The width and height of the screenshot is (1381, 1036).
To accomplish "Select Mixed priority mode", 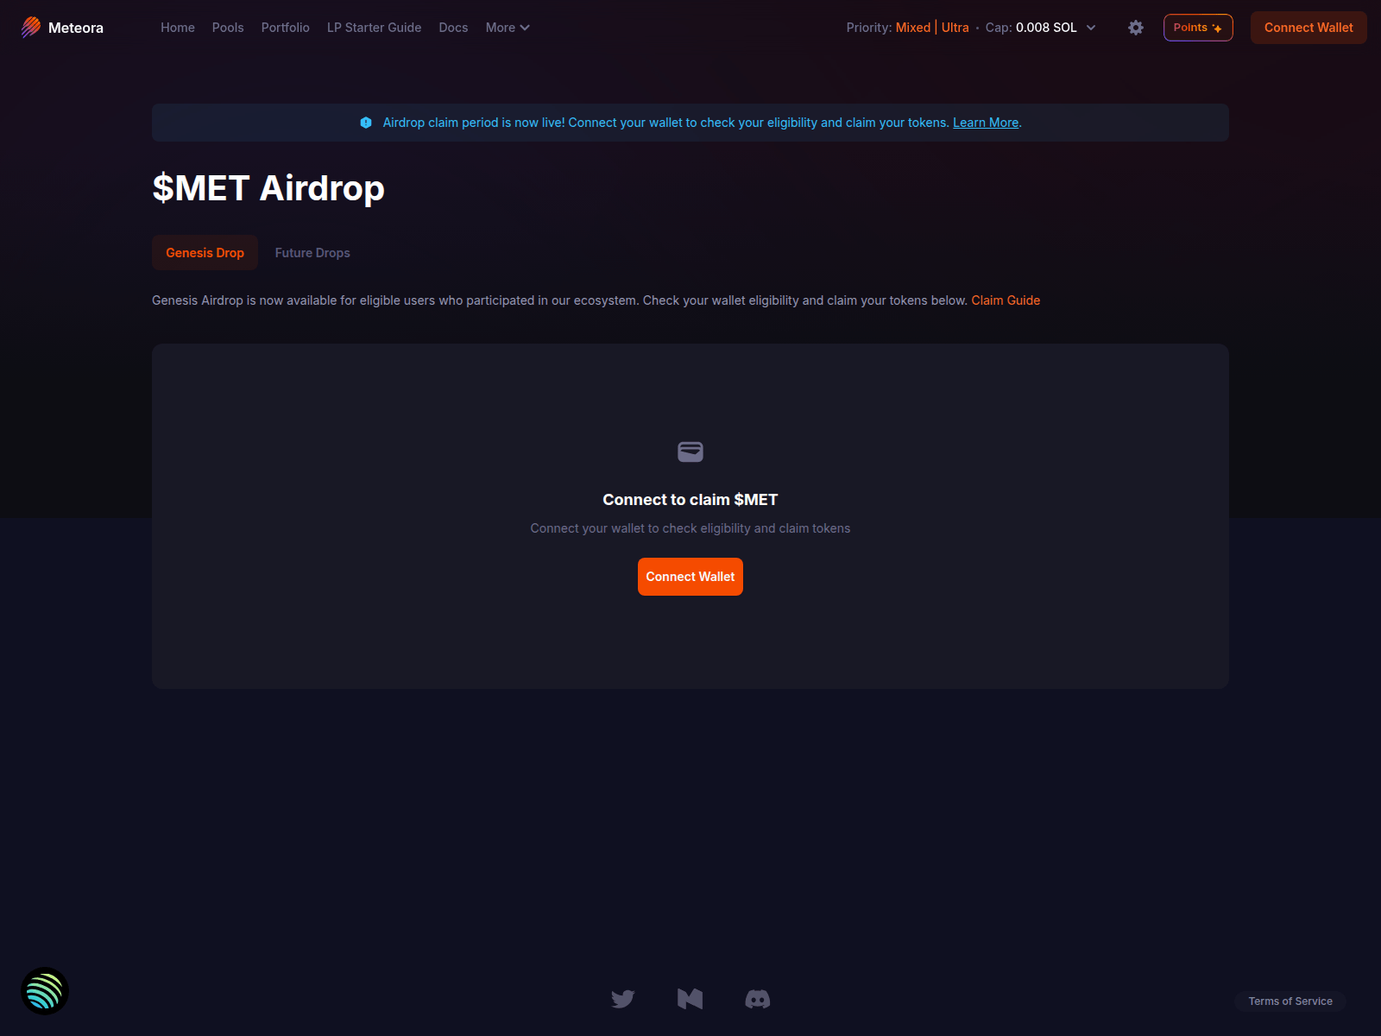I will 912,27.
